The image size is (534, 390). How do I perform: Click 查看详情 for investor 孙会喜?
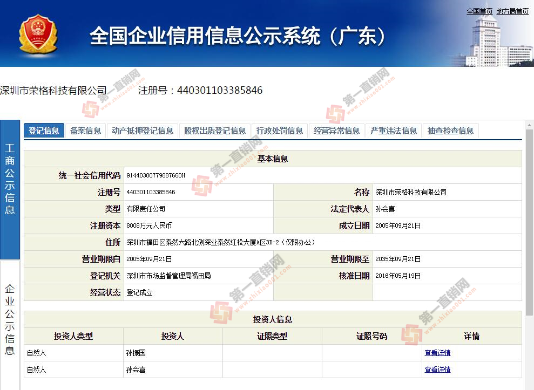[437, 370]
